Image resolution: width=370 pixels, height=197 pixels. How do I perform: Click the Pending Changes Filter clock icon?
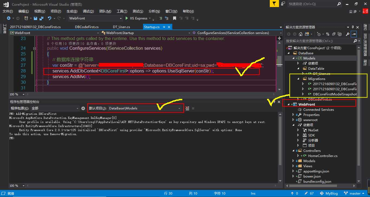click(319, 34)
